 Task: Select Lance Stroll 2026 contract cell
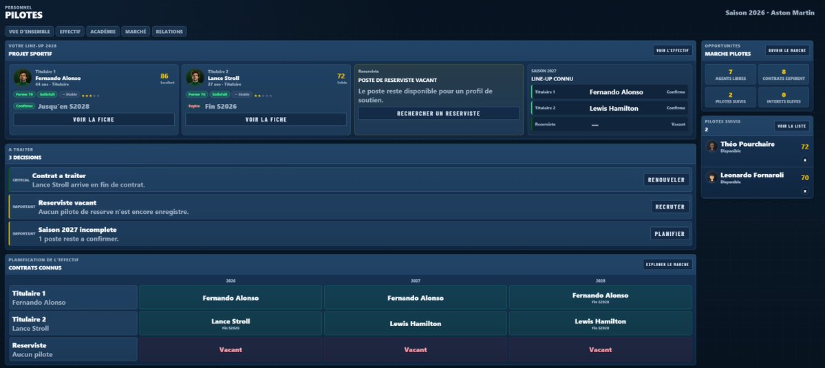[x=231, y=323]
